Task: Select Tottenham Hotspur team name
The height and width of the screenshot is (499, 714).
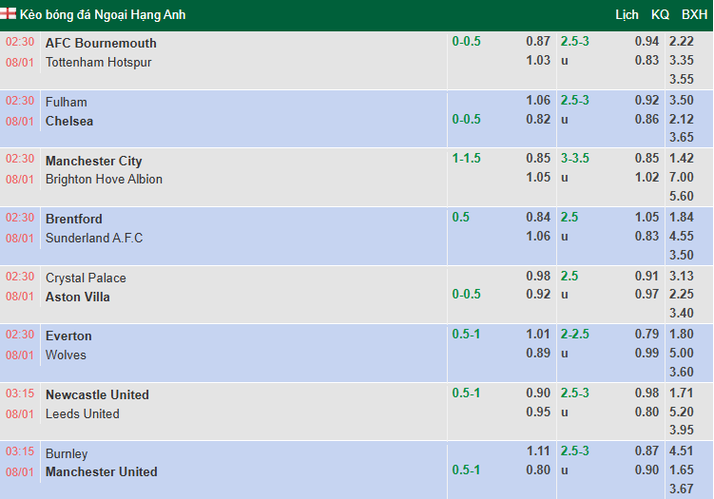Action: (x=98, y=62)
